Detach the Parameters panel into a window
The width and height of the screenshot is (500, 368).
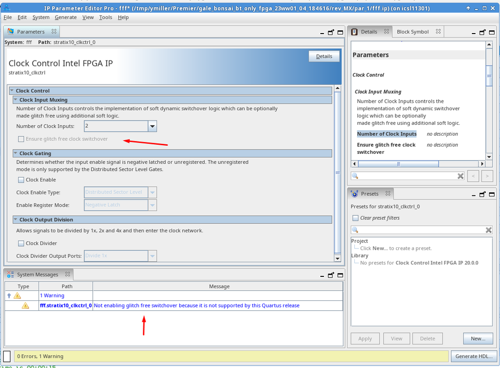point(331,32)
